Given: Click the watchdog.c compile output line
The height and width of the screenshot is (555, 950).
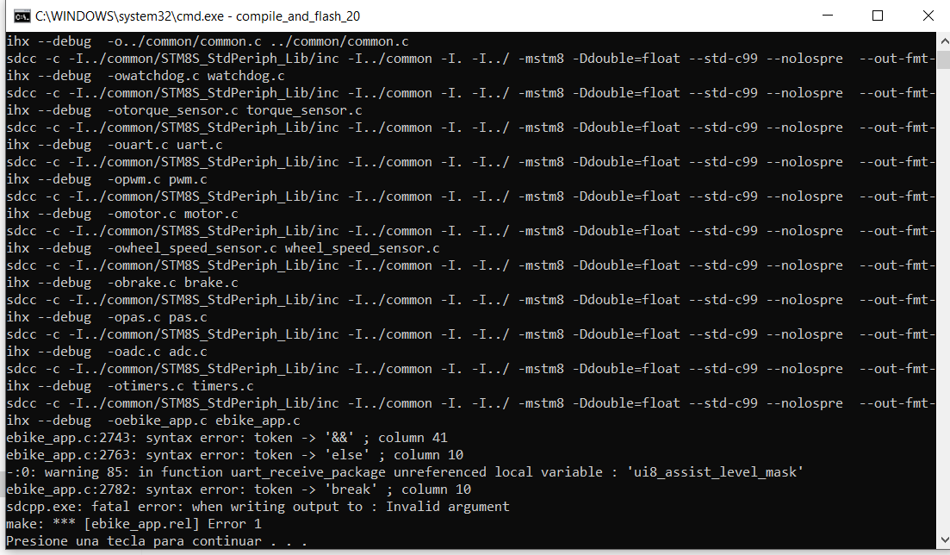Looking at the screenshot, I should click(x=146, y=76).
